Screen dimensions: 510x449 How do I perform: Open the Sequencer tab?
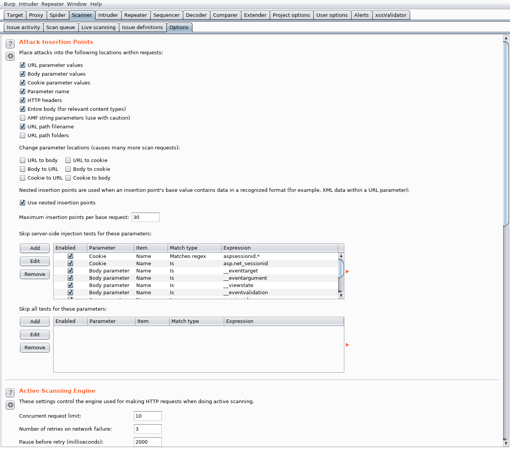point(166,15)
